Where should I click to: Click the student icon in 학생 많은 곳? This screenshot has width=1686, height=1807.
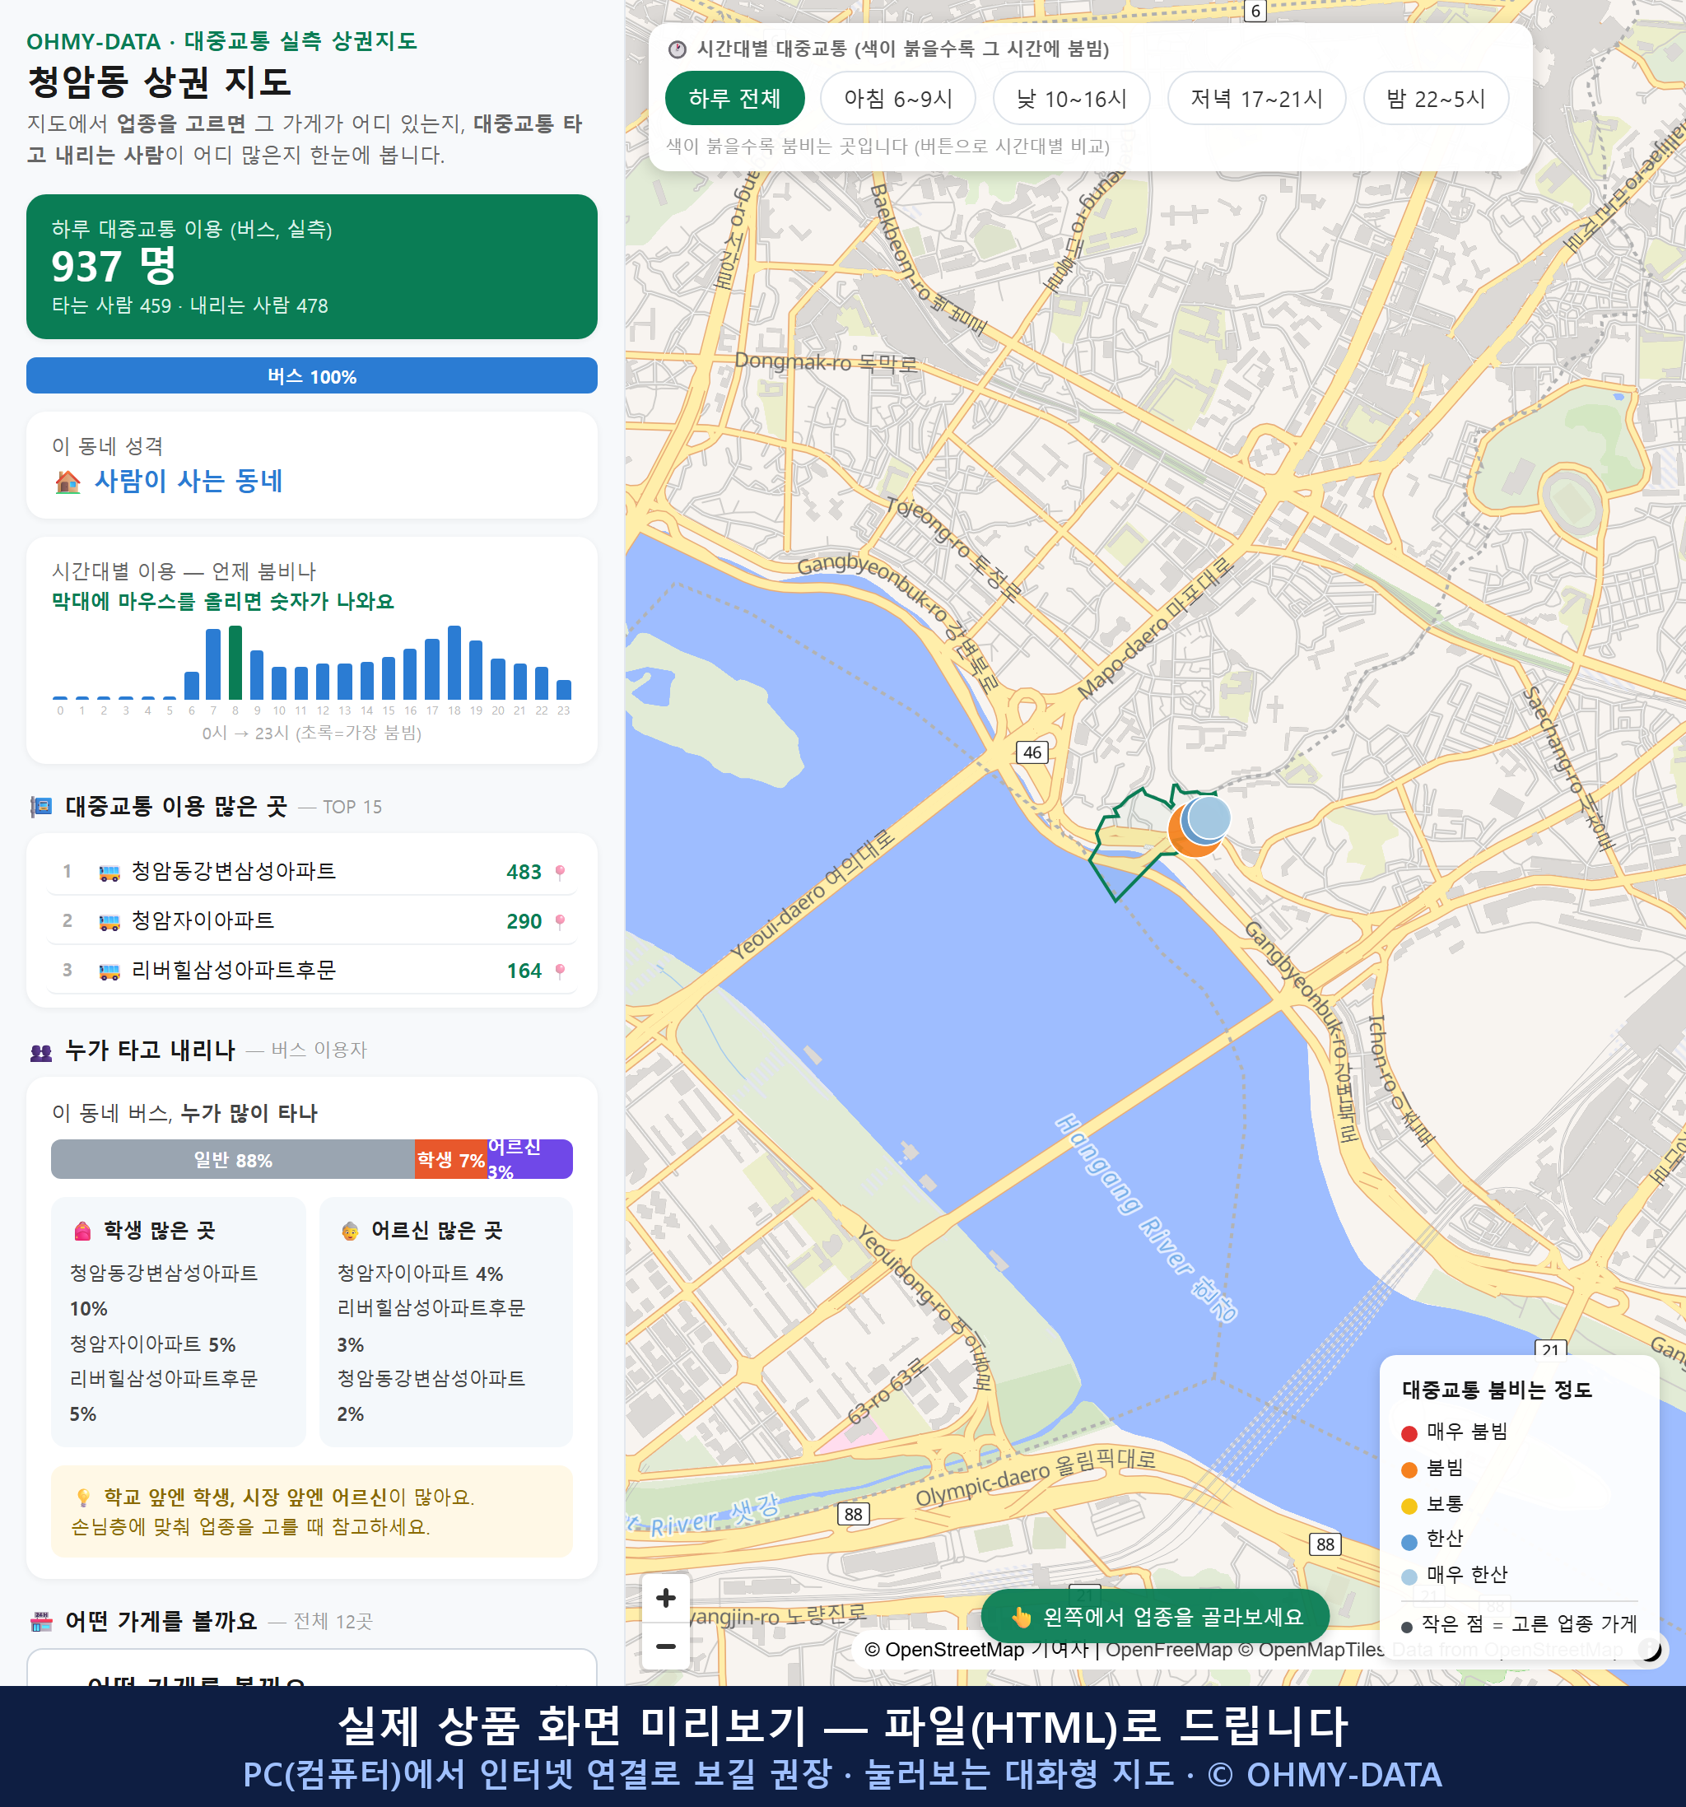pos(82,1231)
